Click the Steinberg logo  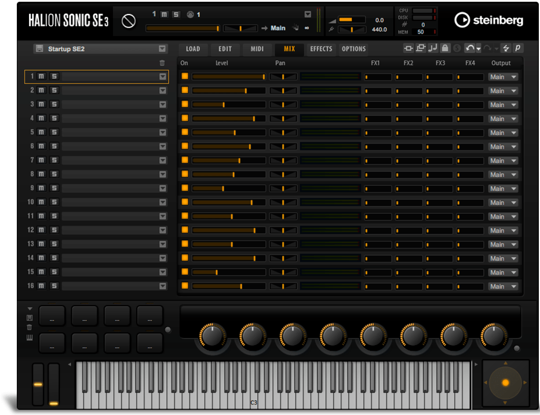coord(488,20)
